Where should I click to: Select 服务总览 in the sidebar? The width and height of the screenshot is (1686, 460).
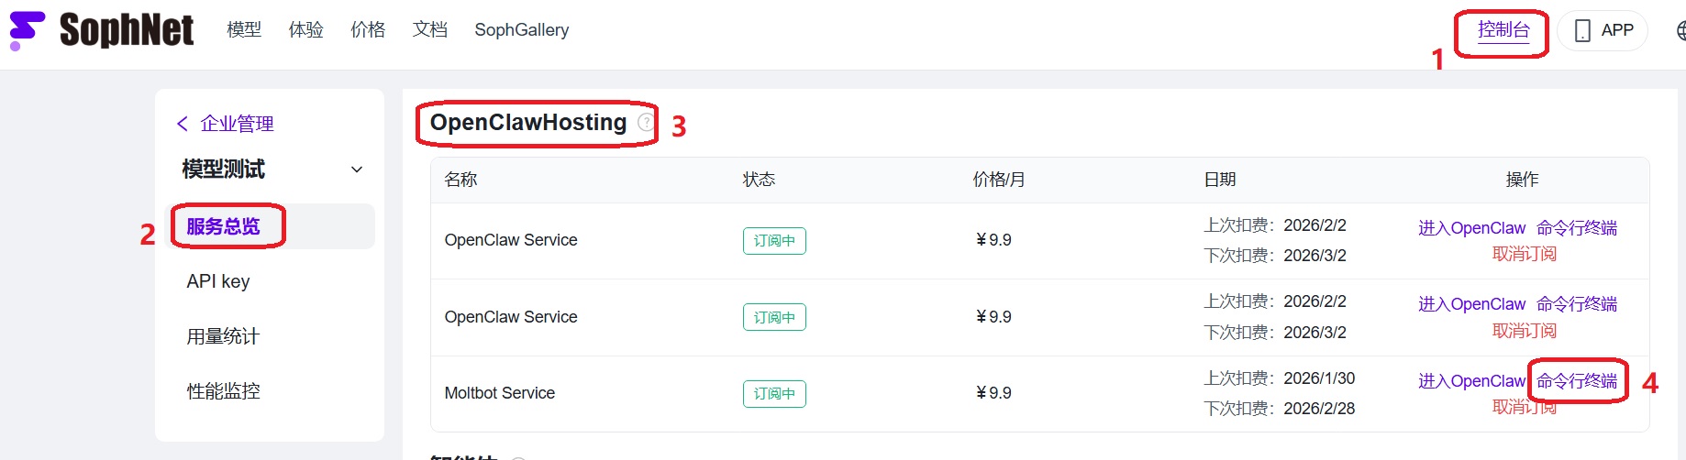pyautogui.click(x=223, y=226)
